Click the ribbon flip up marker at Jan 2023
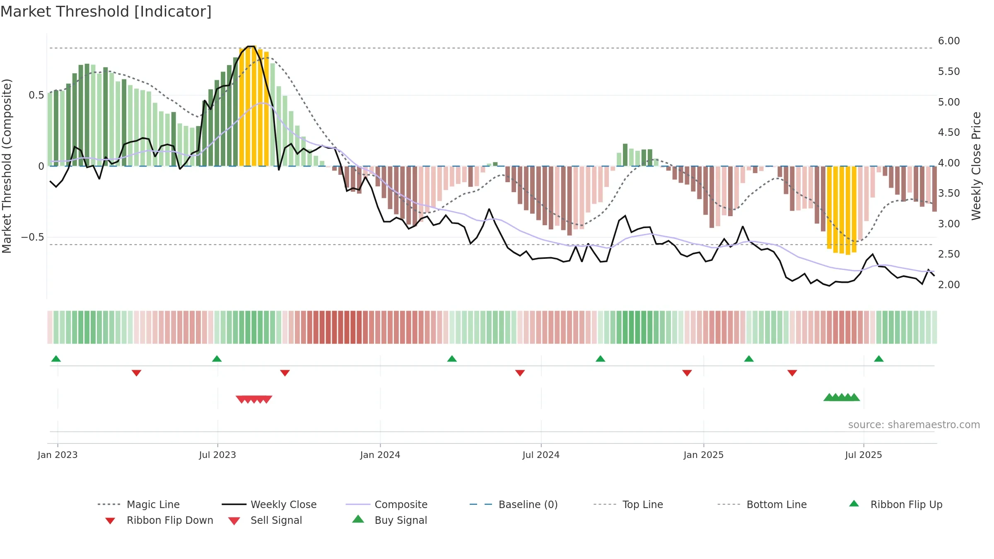Image resolution: width=994 pixels, height=559 pixels. point(56,359)
